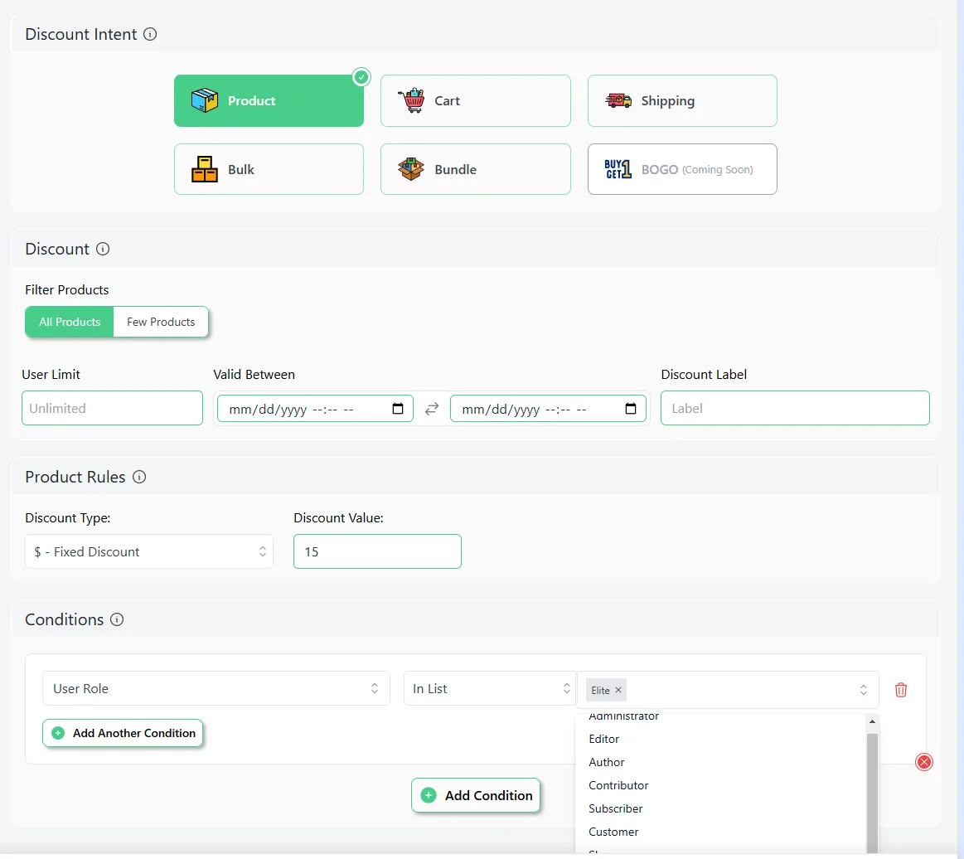Open the end date calendar picker
The height and width of the screenshot is (859, 964).
631,409
